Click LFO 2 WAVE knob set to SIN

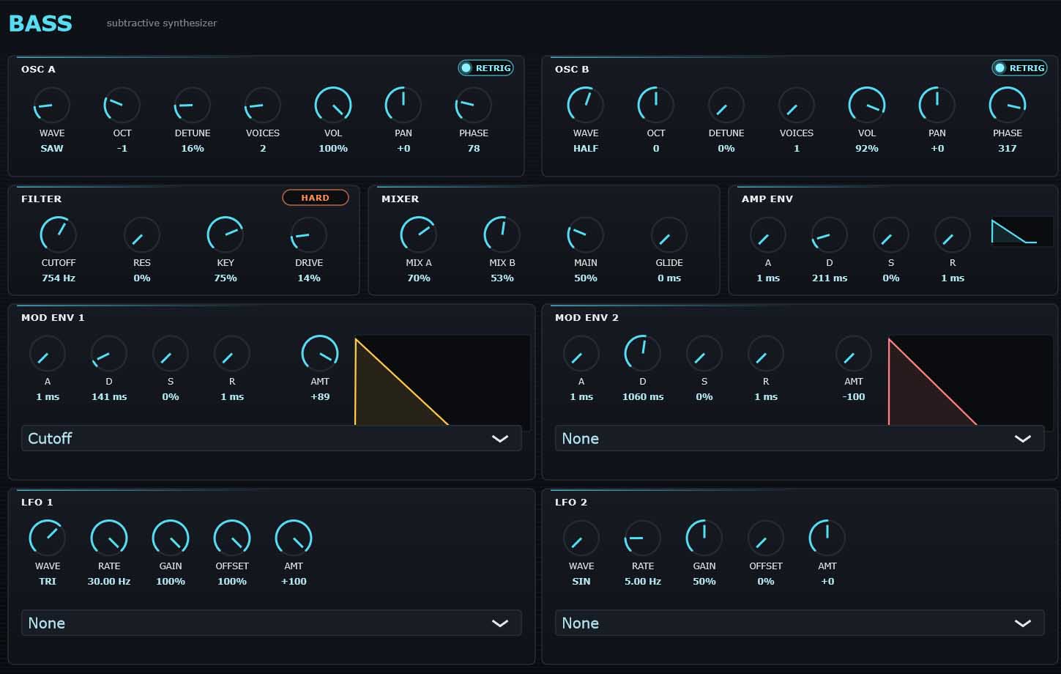[x=581, y=538]
